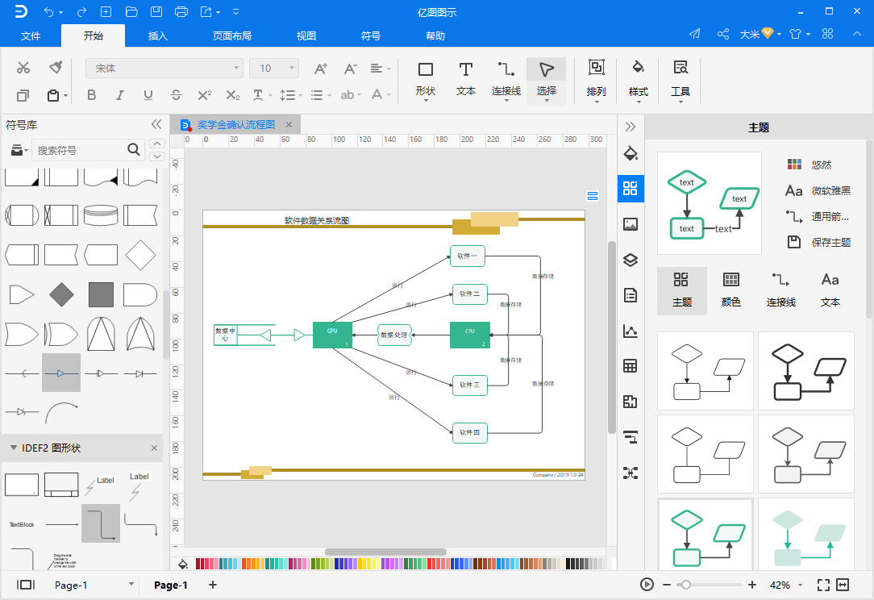Collapse the IDEF2 图形状 section

(14, 448)
